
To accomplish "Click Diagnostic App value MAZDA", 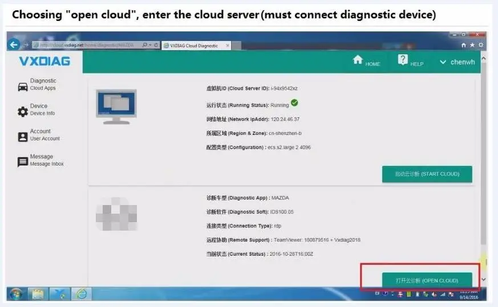I will pyautogui.click(x=280, y=198).
